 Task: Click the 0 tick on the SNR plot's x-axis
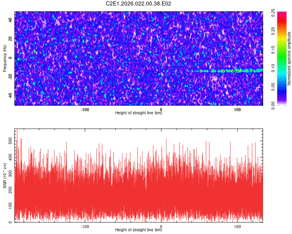tap(161, 226)
